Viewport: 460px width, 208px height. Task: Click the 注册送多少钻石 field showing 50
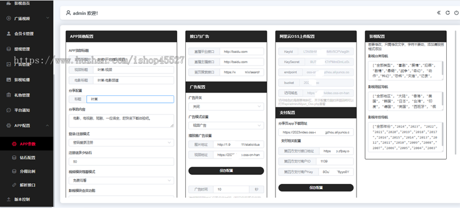121,161
